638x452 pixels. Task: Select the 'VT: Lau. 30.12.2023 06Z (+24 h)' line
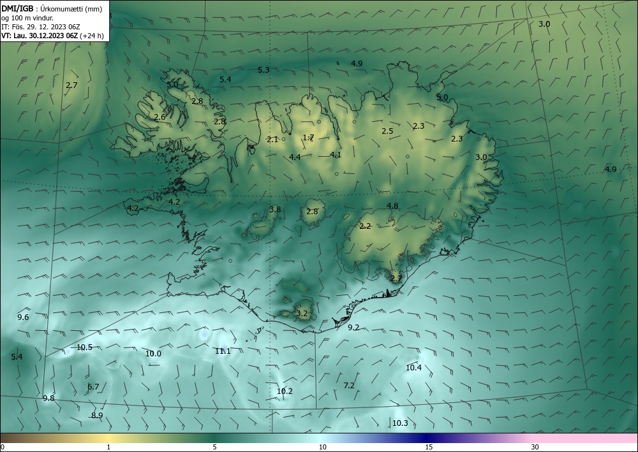click(52, 36)
